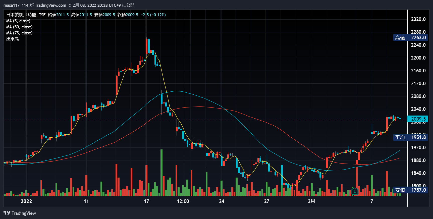Select the MA (5, close) indicator label
The height and width of the screenshot is (219, 433).
click(18, 21)
